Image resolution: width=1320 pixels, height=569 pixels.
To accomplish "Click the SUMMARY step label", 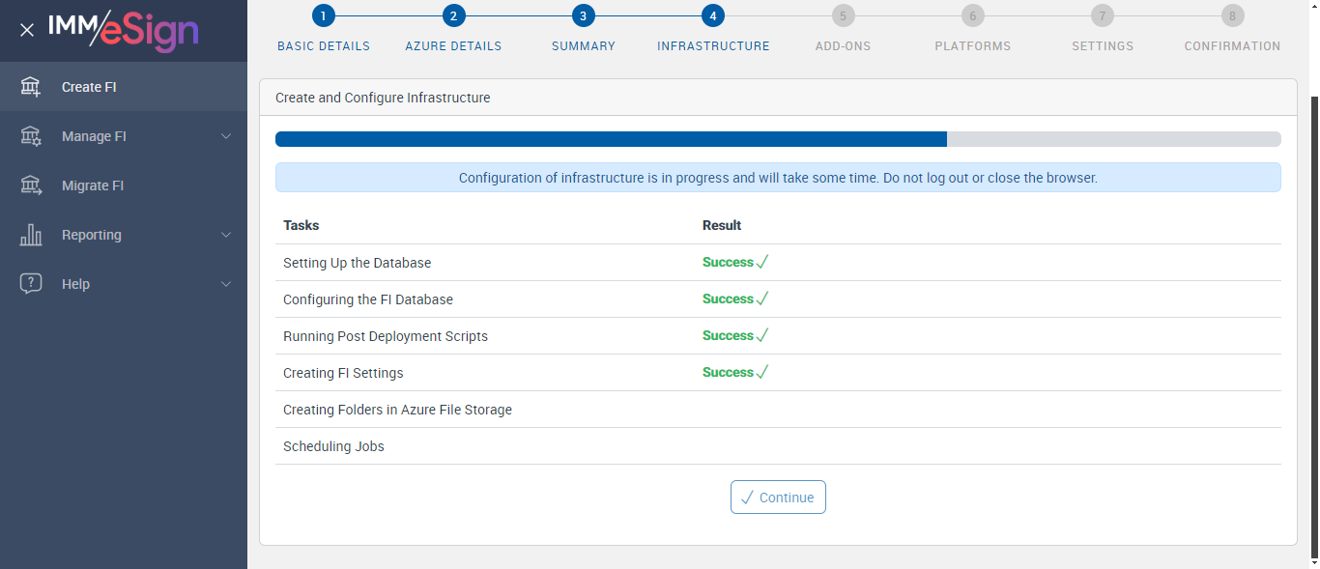I will point(584,46).
